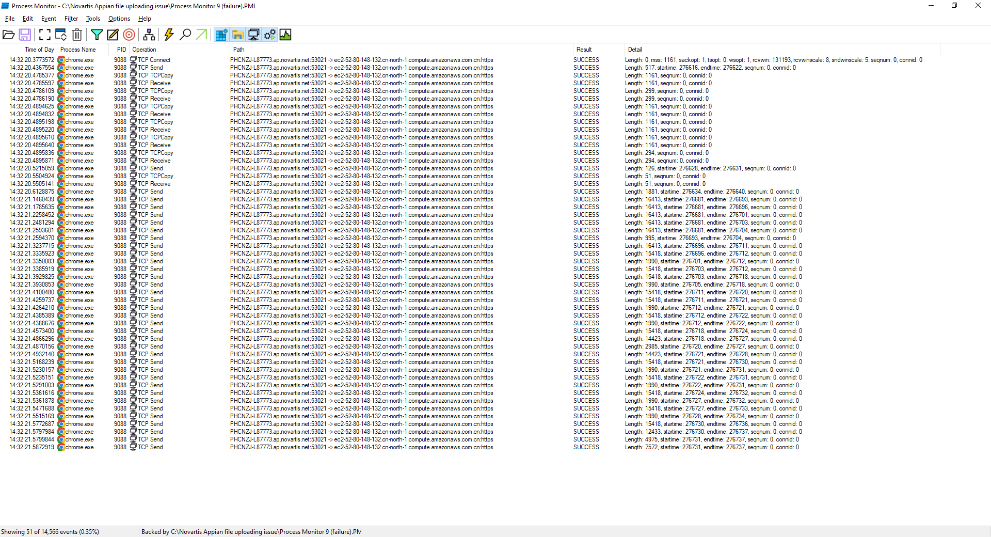This screenshot has height=537, width=991.
Task: Open a saved log file
Action: click(9, 35)
